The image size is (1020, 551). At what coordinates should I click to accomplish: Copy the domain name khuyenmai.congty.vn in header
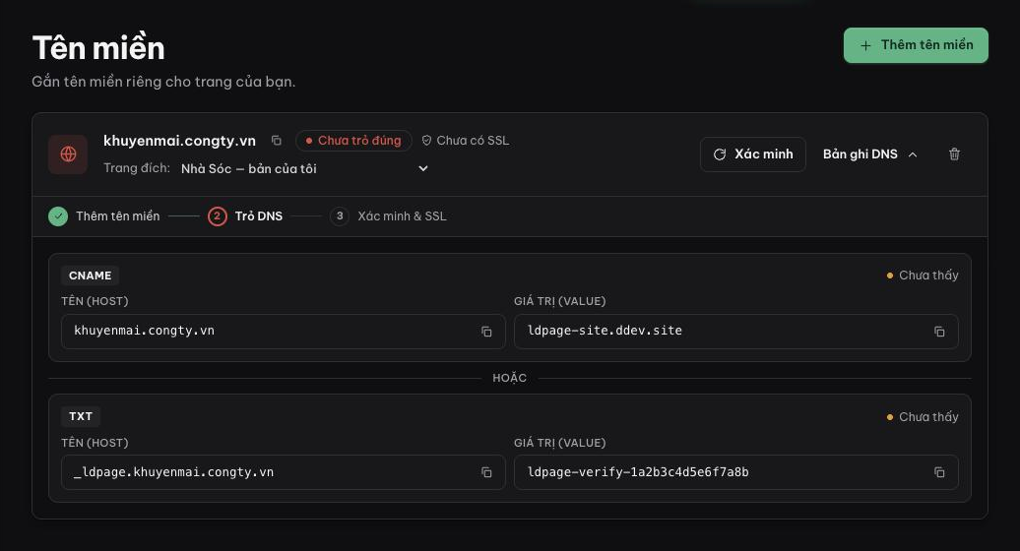(277, 141)
